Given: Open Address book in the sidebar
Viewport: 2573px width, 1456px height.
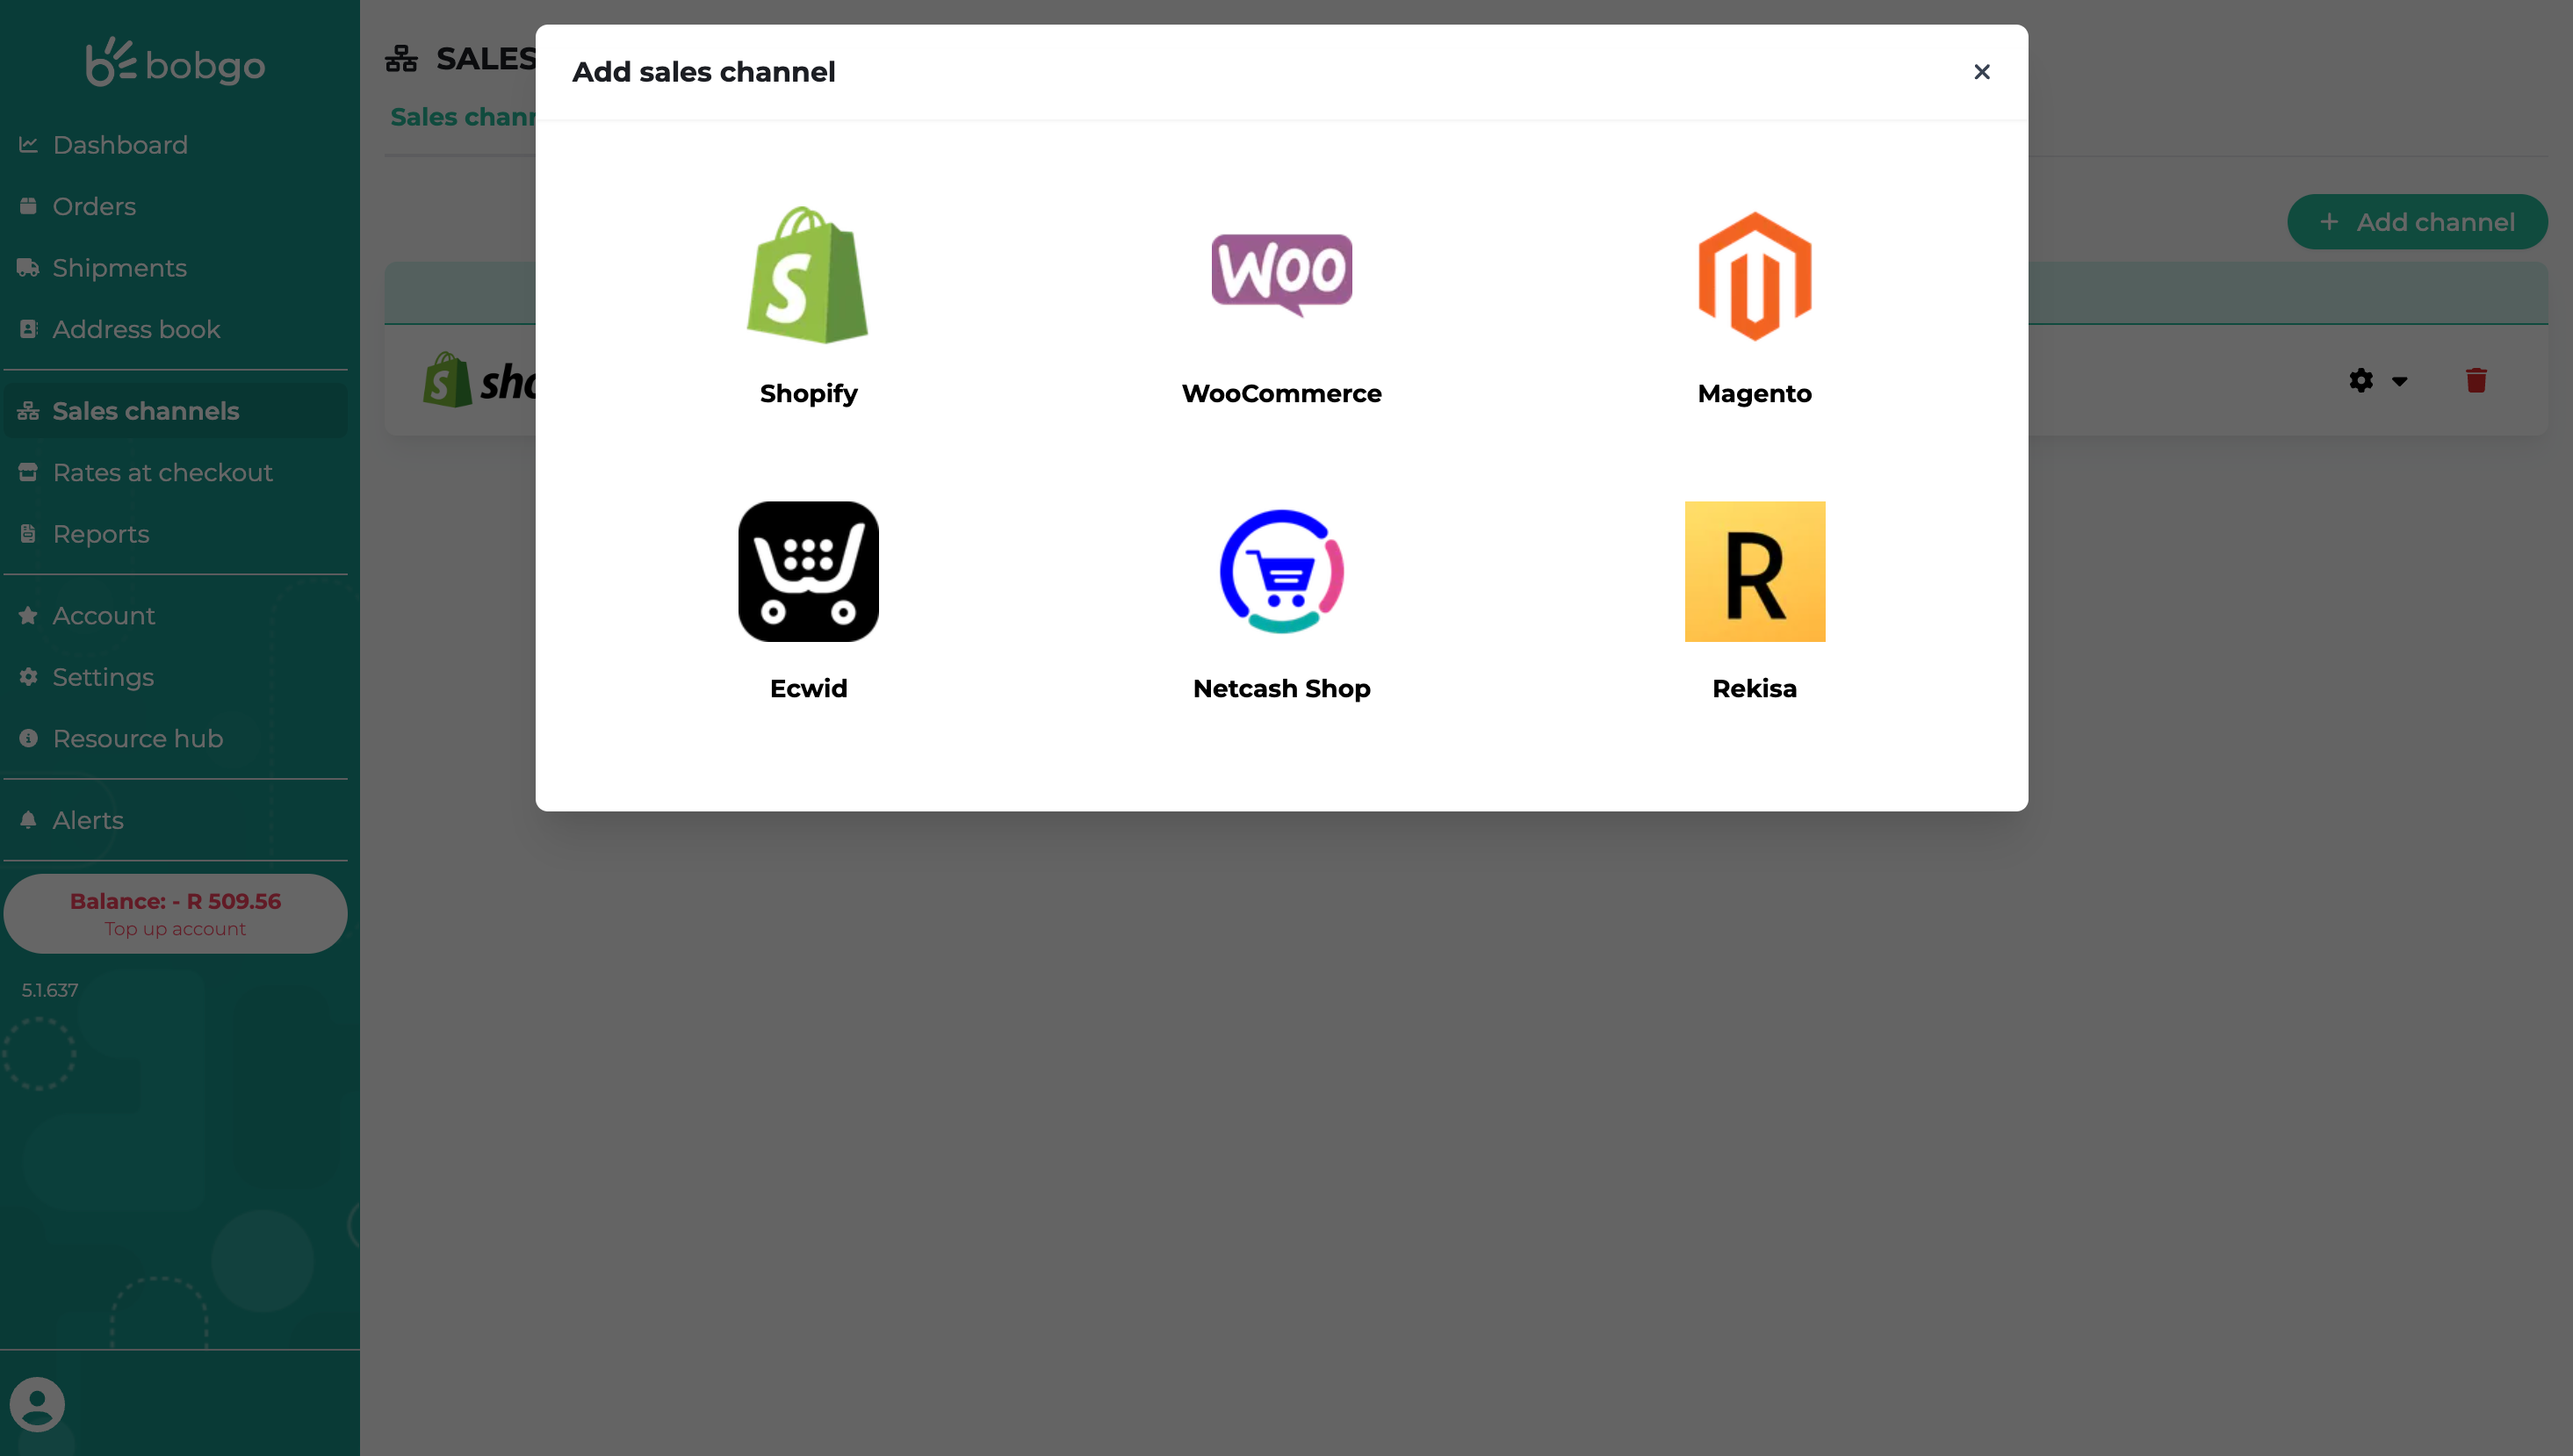Looking at the screenshot, I should (x=175, y=329).
